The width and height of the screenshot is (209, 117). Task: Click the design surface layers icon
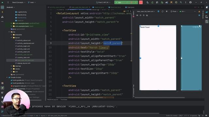pyautogui.click(x=158, y=11)
